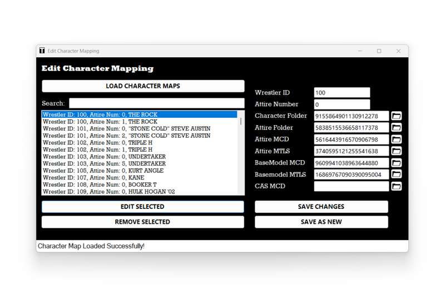445x289 pixels.
Task: Edit the Character Folder value field
Action: coord(352,116)
